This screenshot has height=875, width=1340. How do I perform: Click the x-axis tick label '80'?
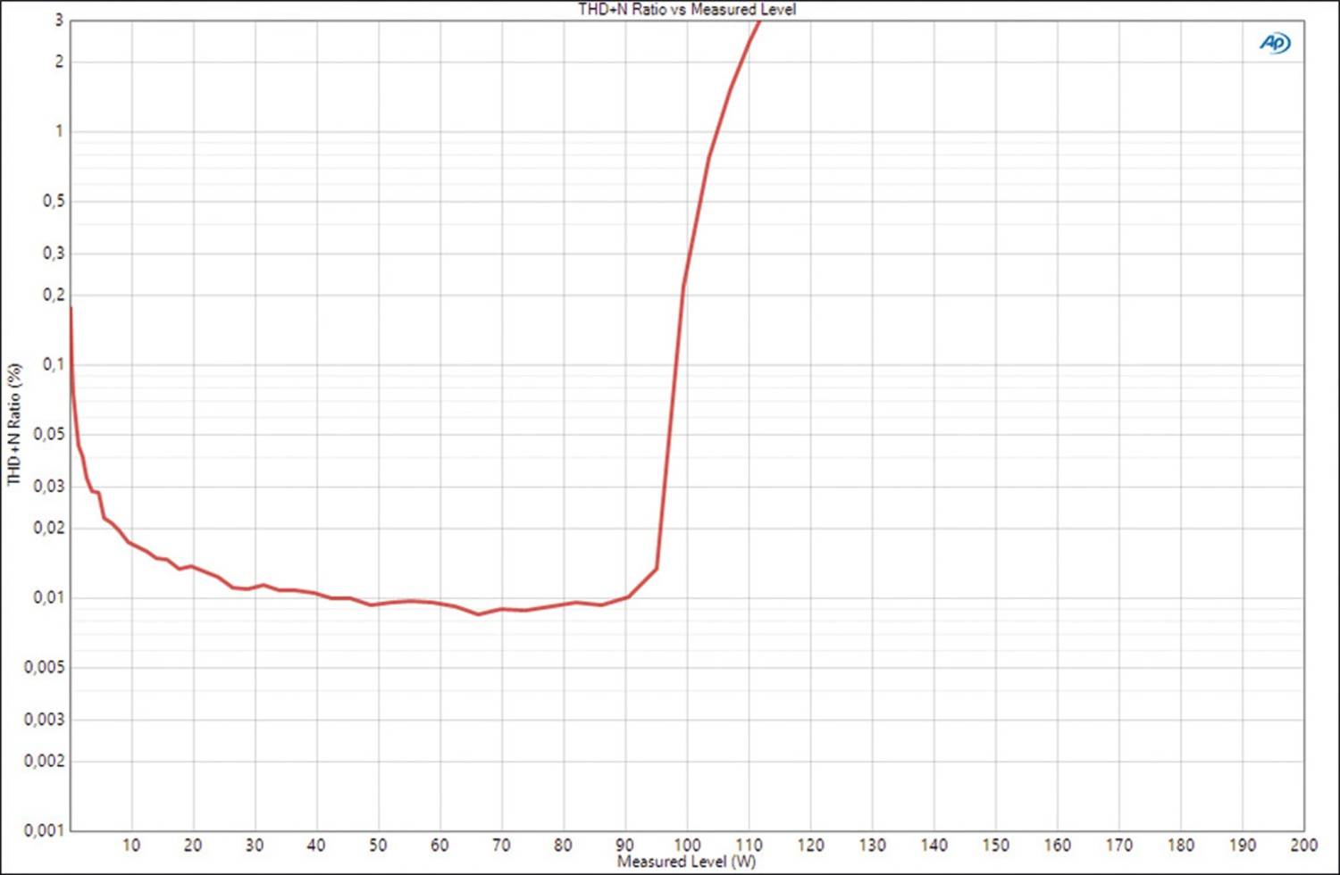(563, 845)
